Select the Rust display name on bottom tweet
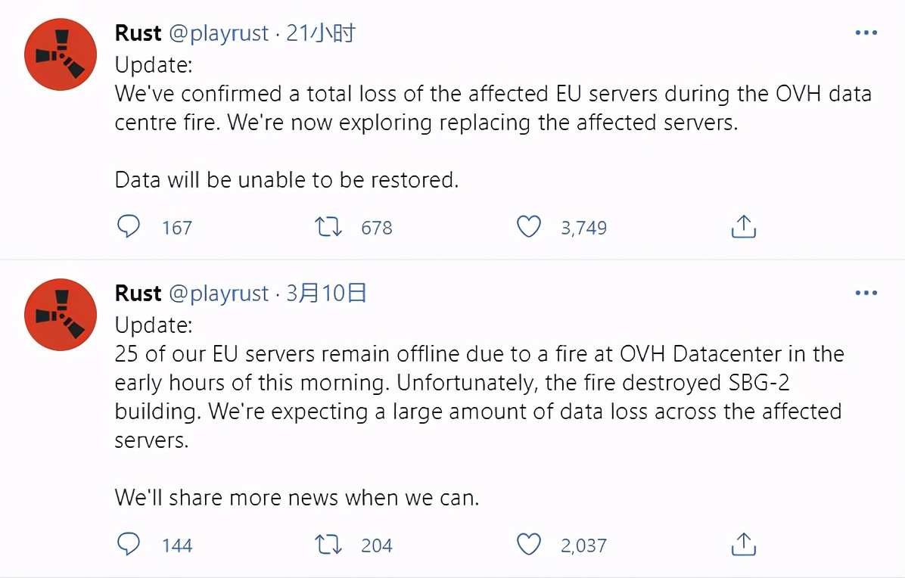Screen dimensions: 905x578 coord(138,293)
